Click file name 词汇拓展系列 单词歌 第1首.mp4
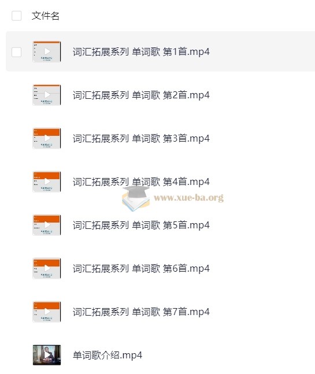The image size is (315, 374). coord(141,52)
